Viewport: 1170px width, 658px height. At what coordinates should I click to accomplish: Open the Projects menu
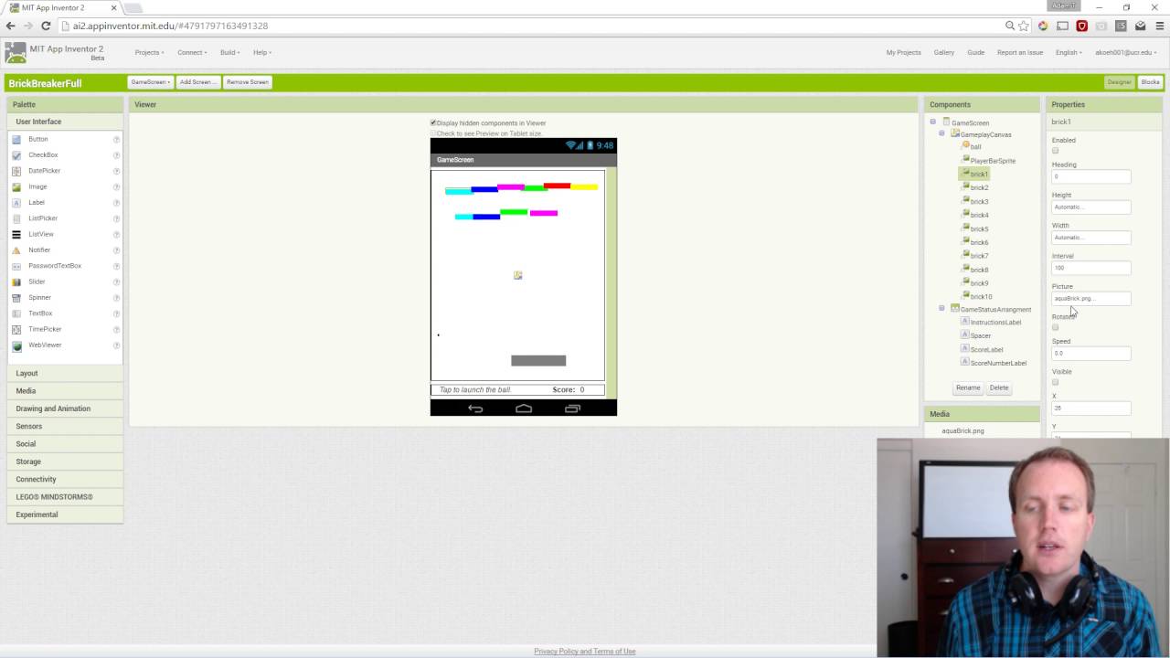(x=149, y=52)
